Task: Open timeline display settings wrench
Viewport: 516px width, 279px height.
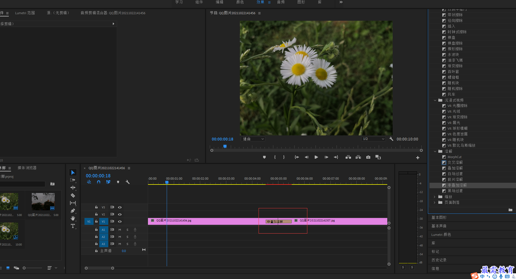Action: [128, 182]
